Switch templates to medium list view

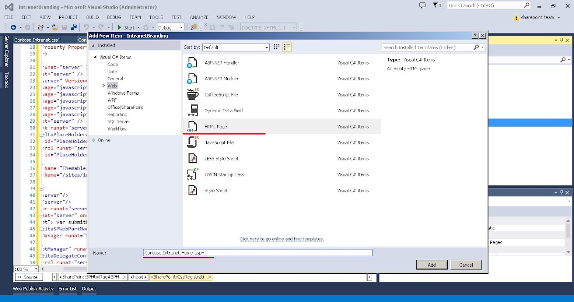[x=287, y=47]
